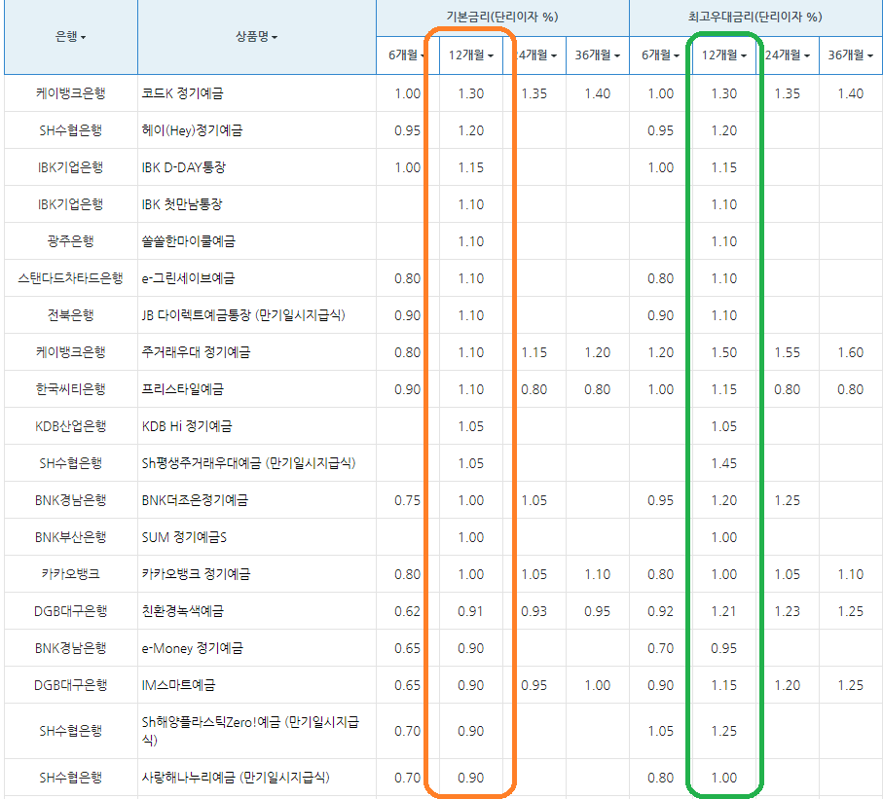This screenshot has width=883, height=799.
Task: Sort by 최고우대금리 12개월 column
Action: tap(723, 55)
